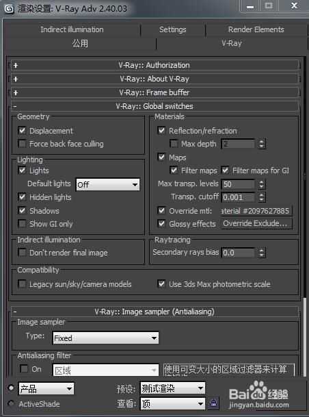This screenshot has width=309, height=417.
Task: Switch to the Settings tab
Action: (x=173, y=29)
